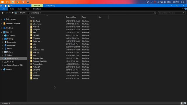Screen dimensions: 187x105
Task: Switch to Details view via status bar icon
Action: tap(182, 103)
